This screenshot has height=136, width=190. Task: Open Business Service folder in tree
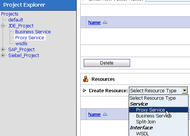33,32
